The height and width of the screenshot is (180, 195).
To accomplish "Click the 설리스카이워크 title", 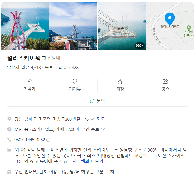I will pyautogui.click(x=27, y=58).
